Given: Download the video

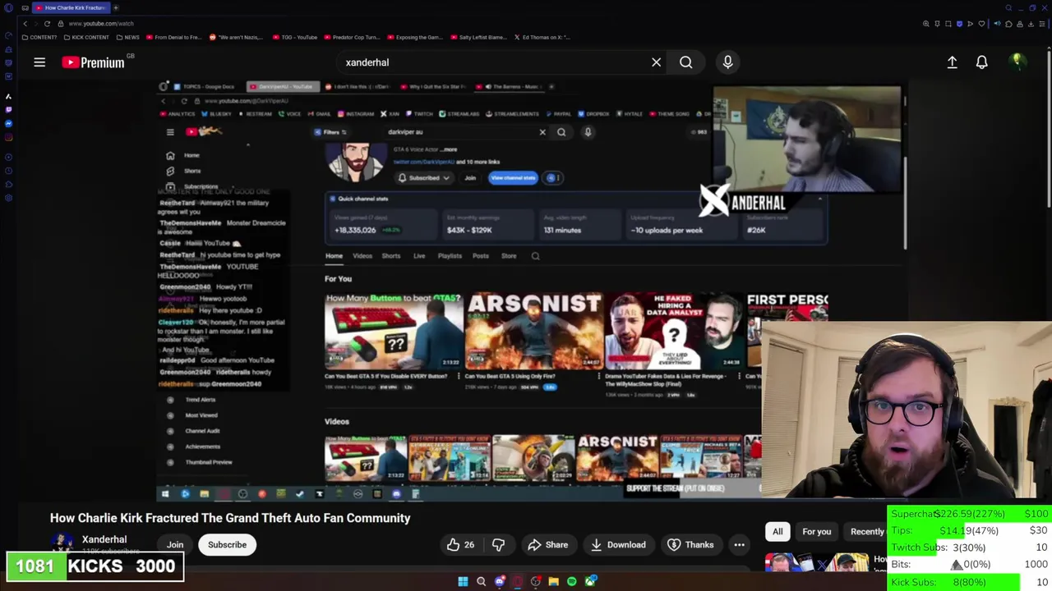Looking at the screenshot, I should 617,545.
